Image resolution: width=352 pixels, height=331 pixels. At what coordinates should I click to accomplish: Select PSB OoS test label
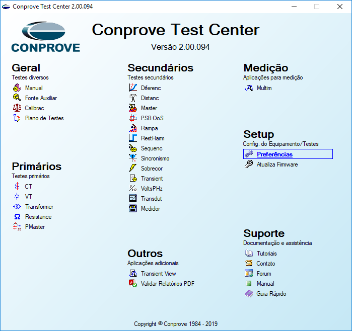point(152,118)
